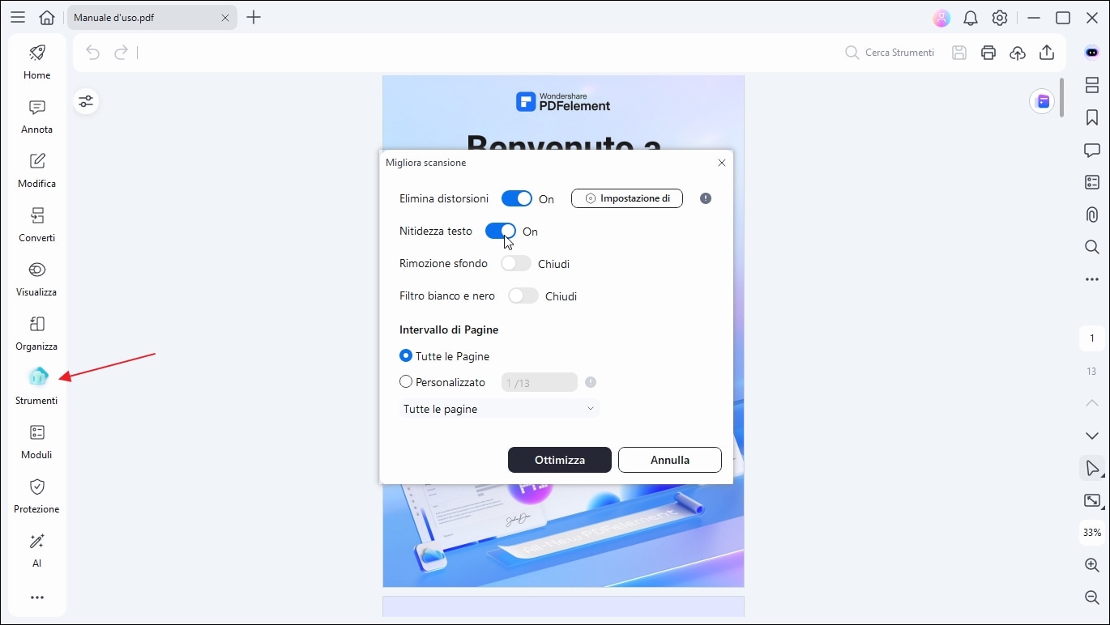Expand the Tutte le pagine dropdown
Viewport: 1110px width, 625px height.
click(x=499, y=409)
